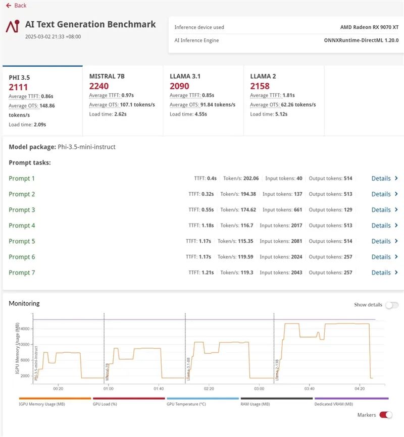
Task: Open Details for Prompt 4
Action: pos(384,226)
